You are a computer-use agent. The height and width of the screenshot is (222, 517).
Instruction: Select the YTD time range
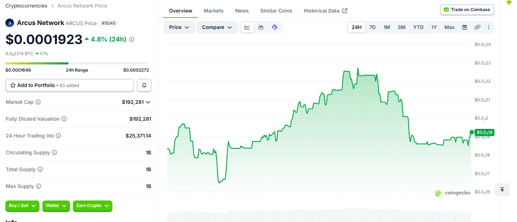point(418,27)
